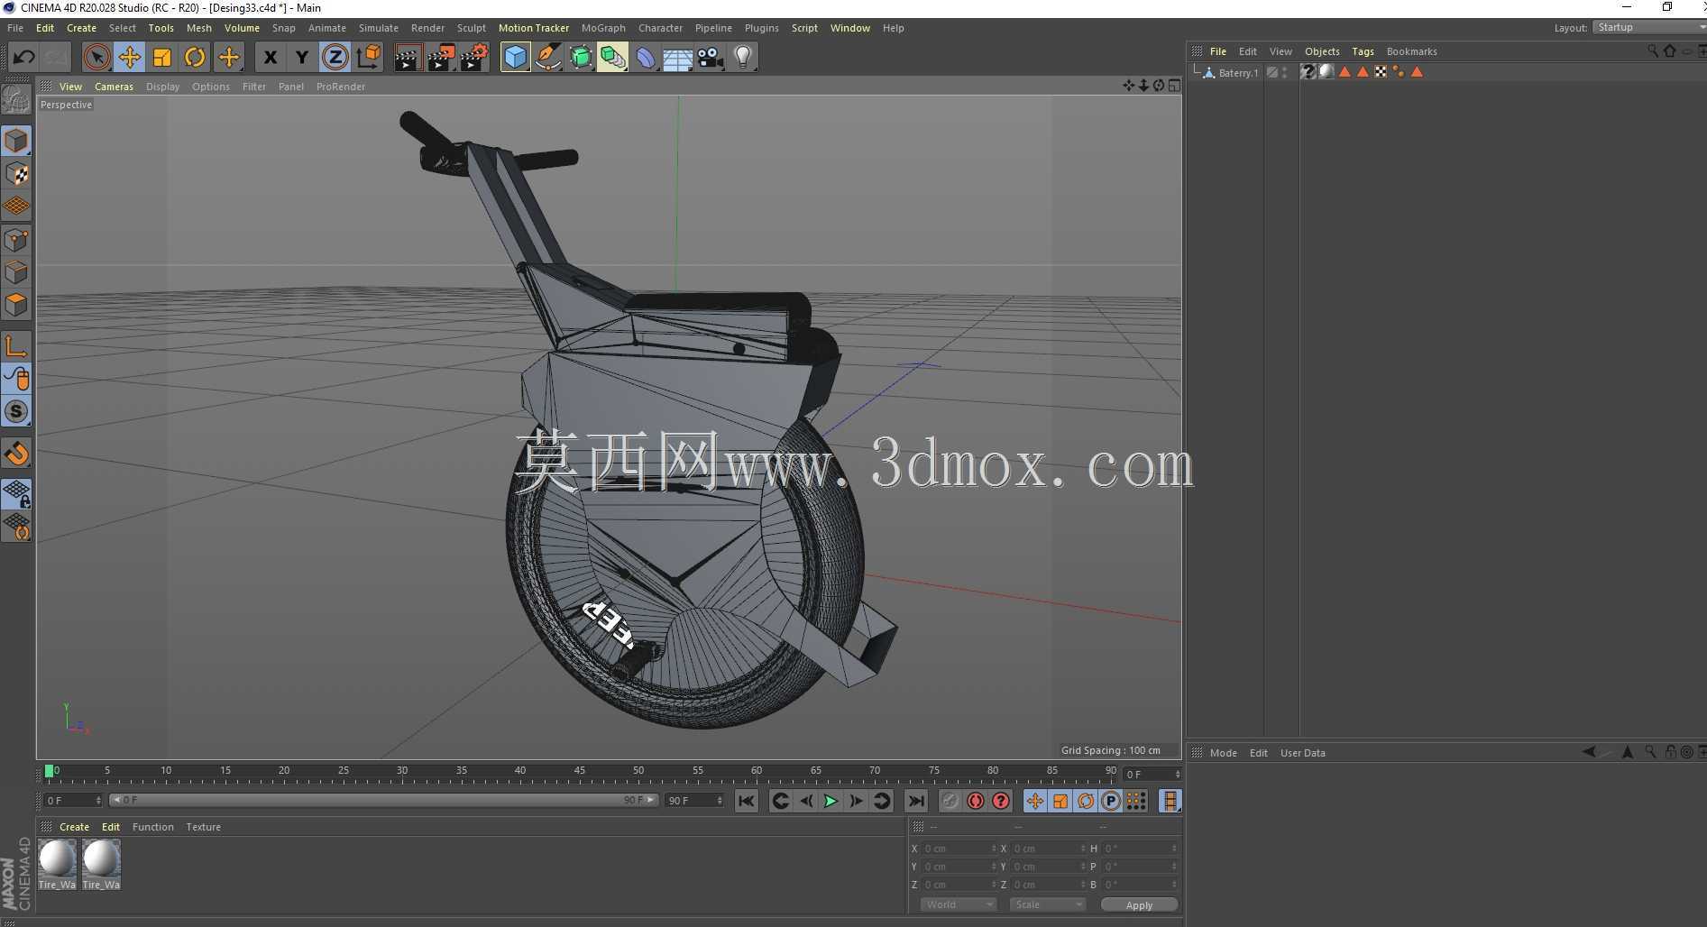The height and width of the screenshot is (927, 1707).
Task: Click the timeline preview range slider
Action: [x=383, y=800]
